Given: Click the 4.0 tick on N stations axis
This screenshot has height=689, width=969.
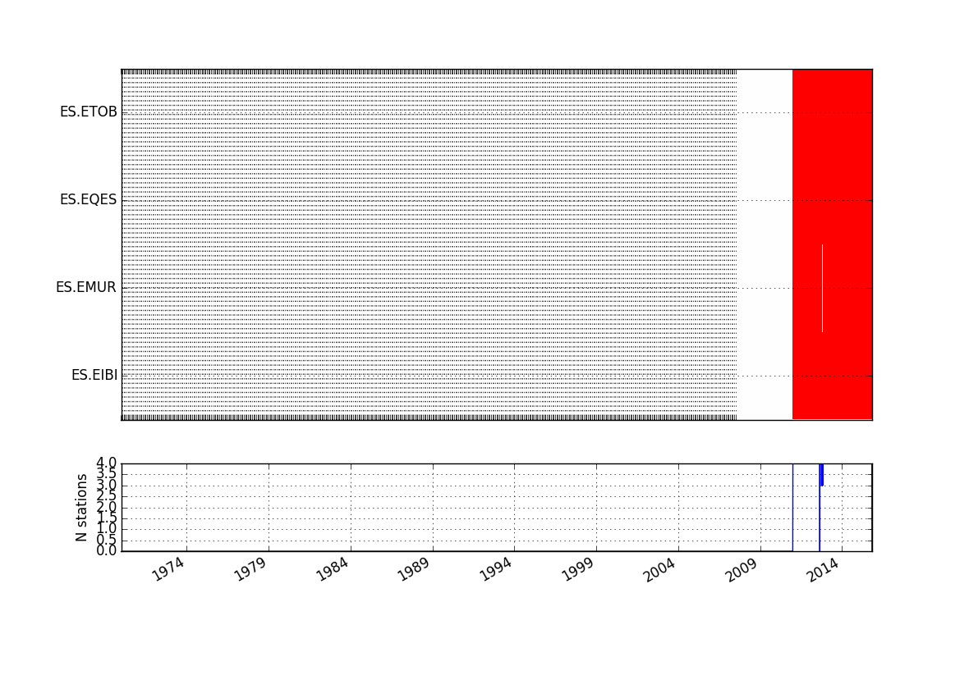Looking at the screenshot, I should click(x=107, y=463).
